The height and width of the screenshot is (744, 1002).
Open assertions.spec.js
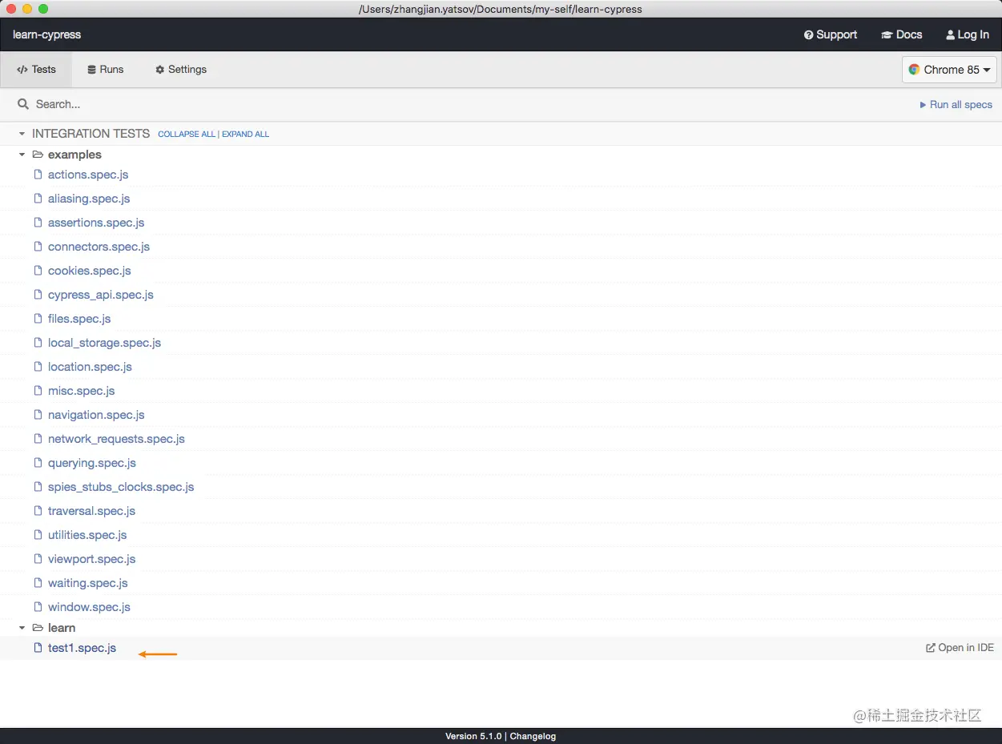(x=96, y=223)
